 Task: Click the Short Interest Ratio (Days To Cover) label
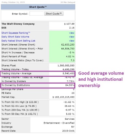click(x=22, y=60)
